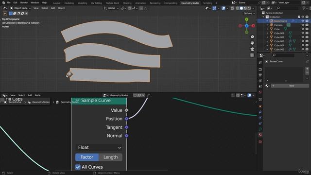Add a new workspace with plus tab
311x175 pixels.
216,3
